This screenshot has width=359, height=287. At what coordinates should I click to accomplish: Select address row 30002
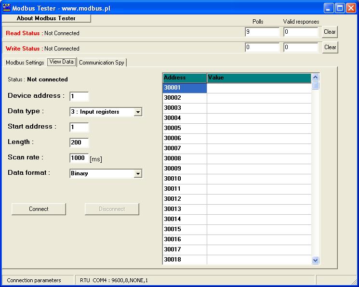tap(185, 98)
